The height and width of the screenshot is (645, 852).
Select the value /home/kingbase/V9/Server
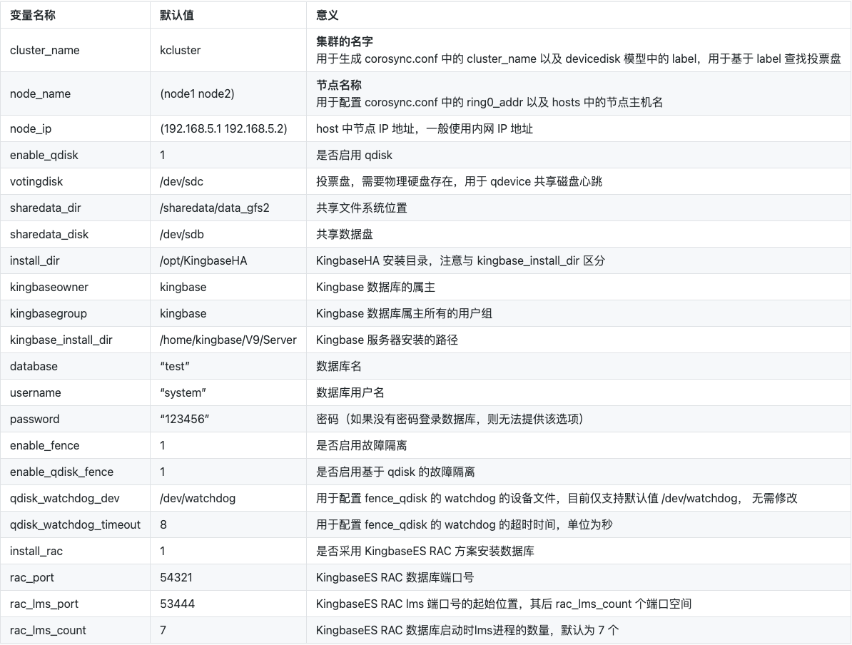click(228, 340)
